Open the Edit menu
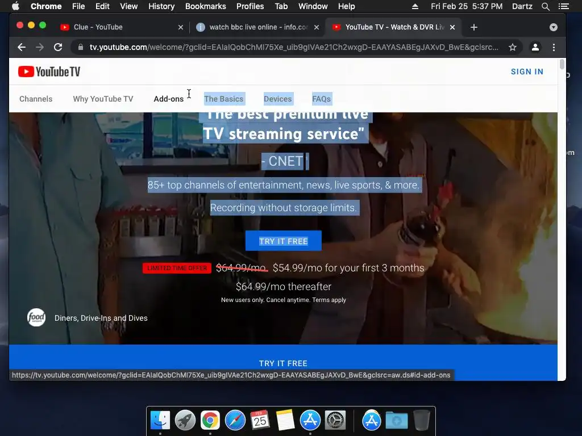Viewport: 582px width, 436px height. 102,6
